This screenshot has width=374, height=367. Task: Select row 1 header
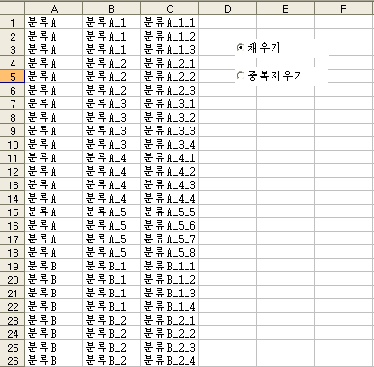tap(13, 22)
